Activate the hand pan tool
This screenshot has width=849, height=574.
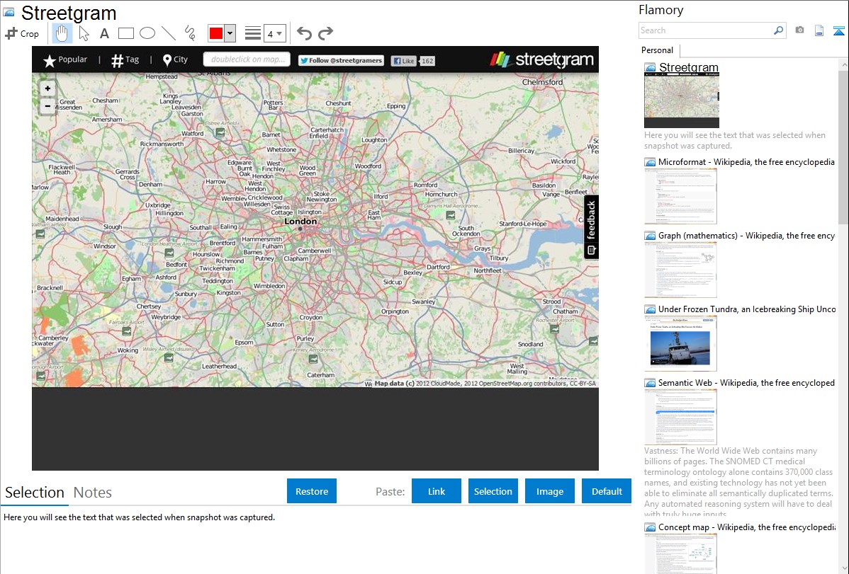pos(62,33)
